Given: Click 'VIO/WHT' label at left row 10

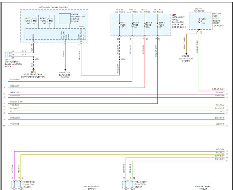Looking at the screenshot, I should [15, 124].
